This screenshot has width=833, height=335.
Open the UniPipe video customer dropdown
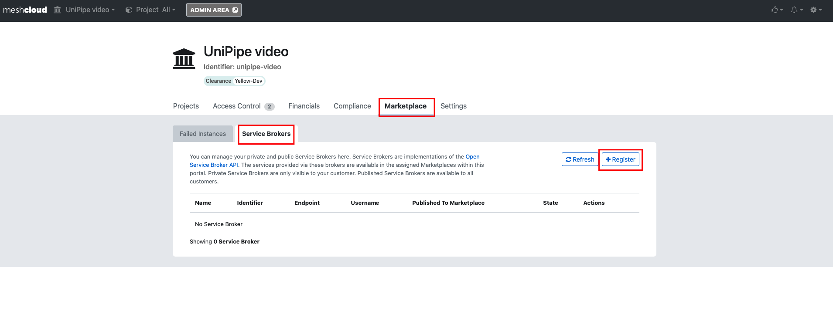[x=84, y=10]
